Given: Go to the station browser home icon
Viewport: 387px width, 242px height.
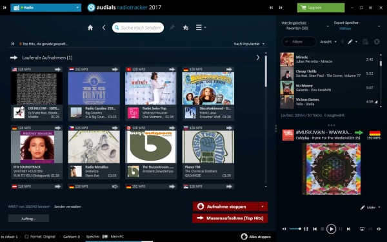Looking at the screenshot, I should tap(90, 28).
